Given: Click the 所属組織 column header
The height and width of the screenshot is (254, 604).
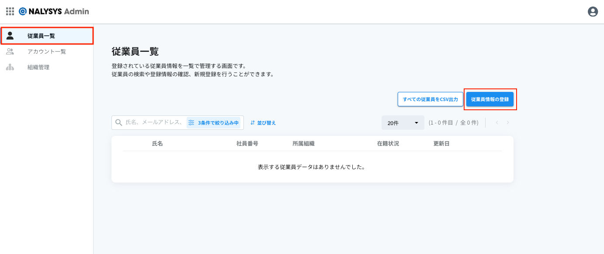Looking at the screenshot, I should [x=303, y=143].
